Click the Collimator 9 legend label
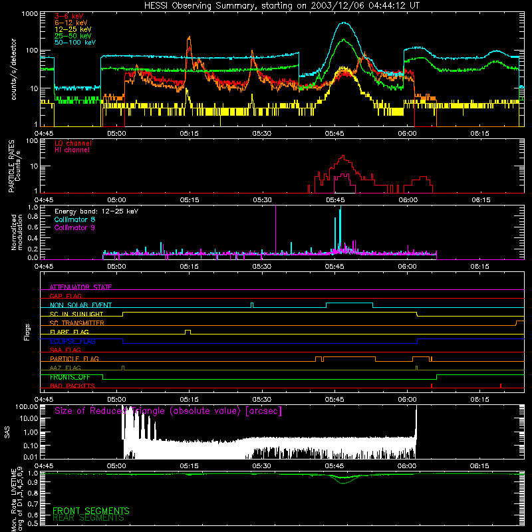Image resolution: width=532 pixels, height=532 pixels. click(x=74, y=227)
